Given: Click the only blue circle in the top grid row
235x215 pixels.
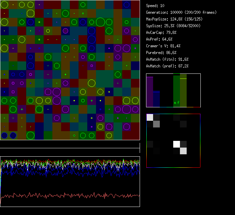Looking at the screenshot, I should [126, 5].
